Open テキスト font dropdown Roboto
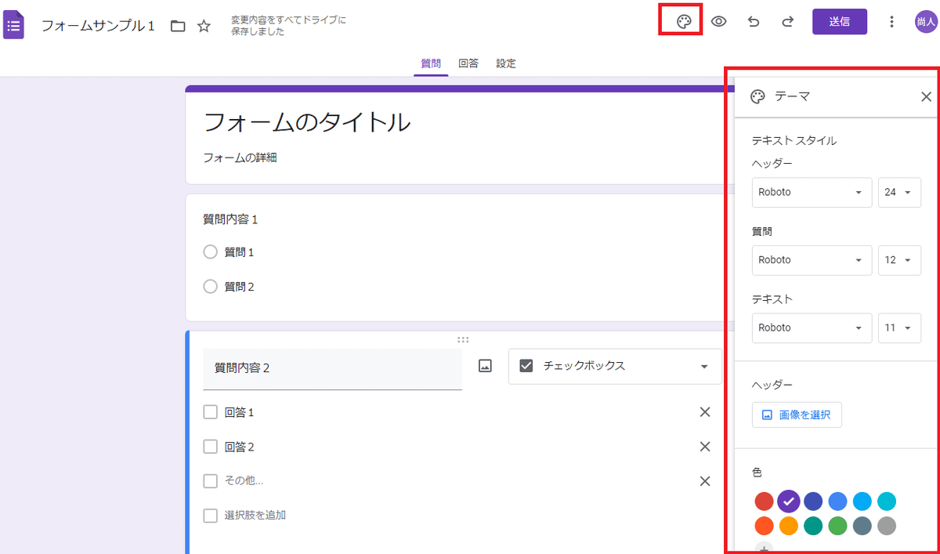The height and width of the screenshot is (554, 940). [812, 328]
